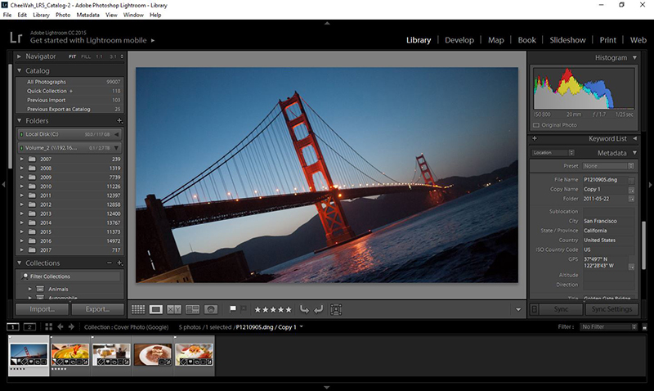Collapse the Catalog panel
This screenshot has height=391, width=654.
(19, 70)
